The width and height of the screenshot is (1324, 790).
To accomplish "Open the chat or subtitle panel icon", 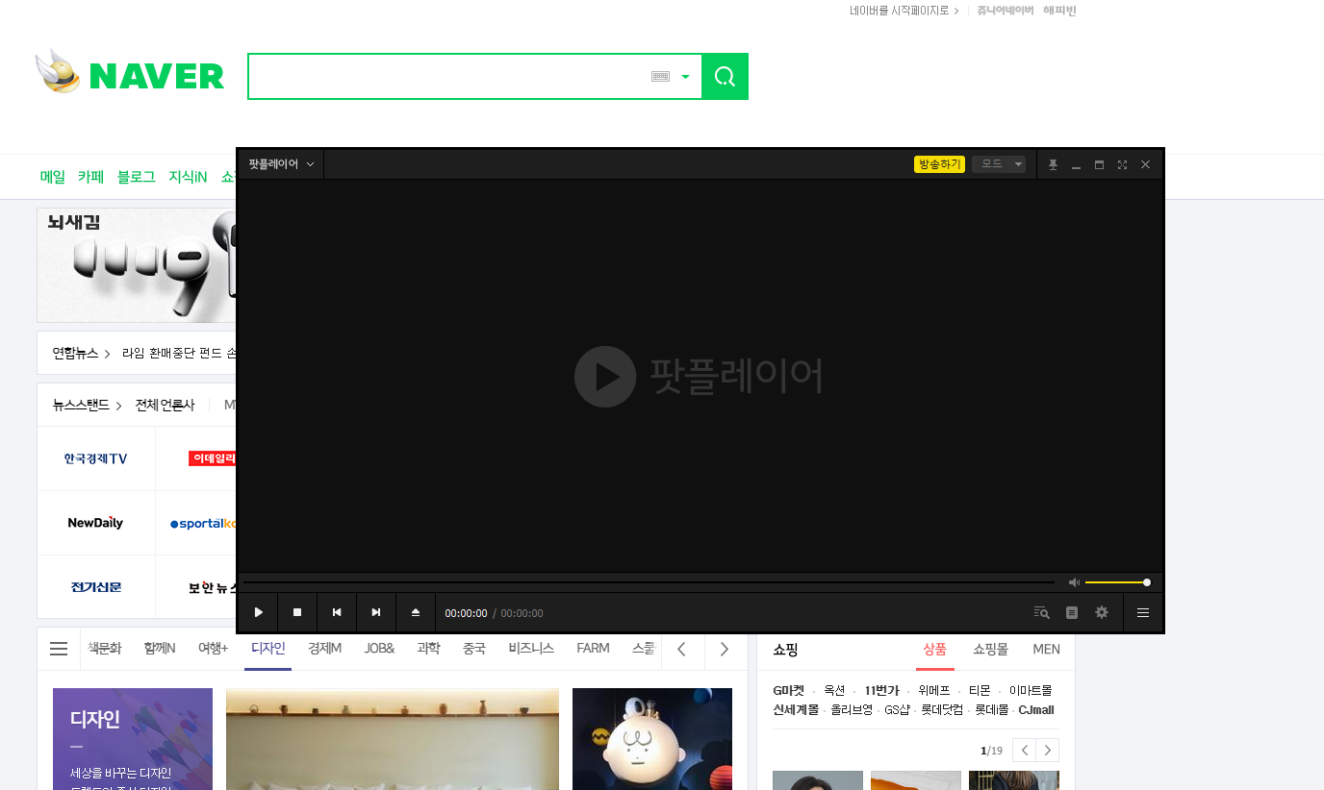I will [1072, 612].
